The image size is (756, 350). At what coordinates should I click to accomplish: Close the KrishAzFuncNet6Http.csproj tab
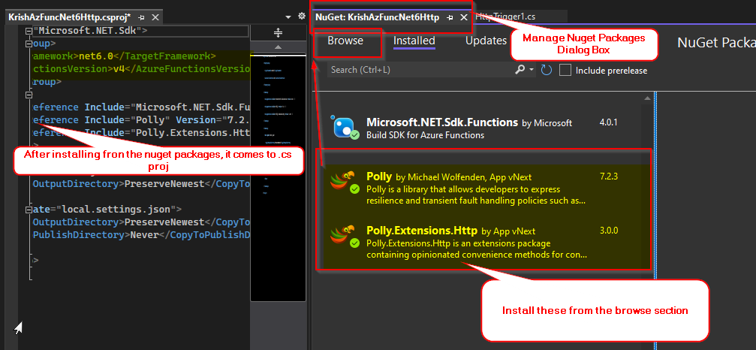155,17
